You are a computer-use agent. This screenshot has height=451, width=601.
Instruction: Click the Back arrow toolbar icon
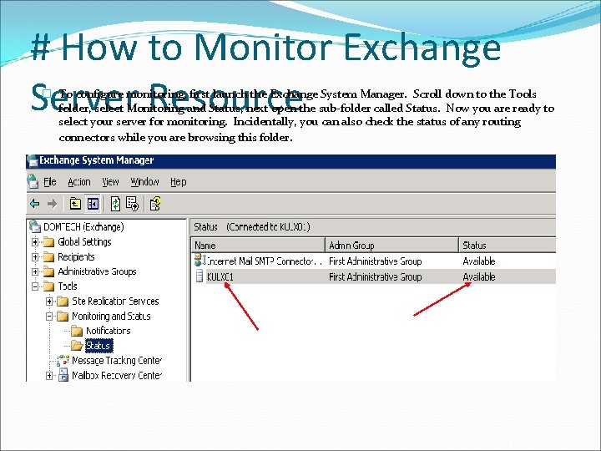click(35, 204)
